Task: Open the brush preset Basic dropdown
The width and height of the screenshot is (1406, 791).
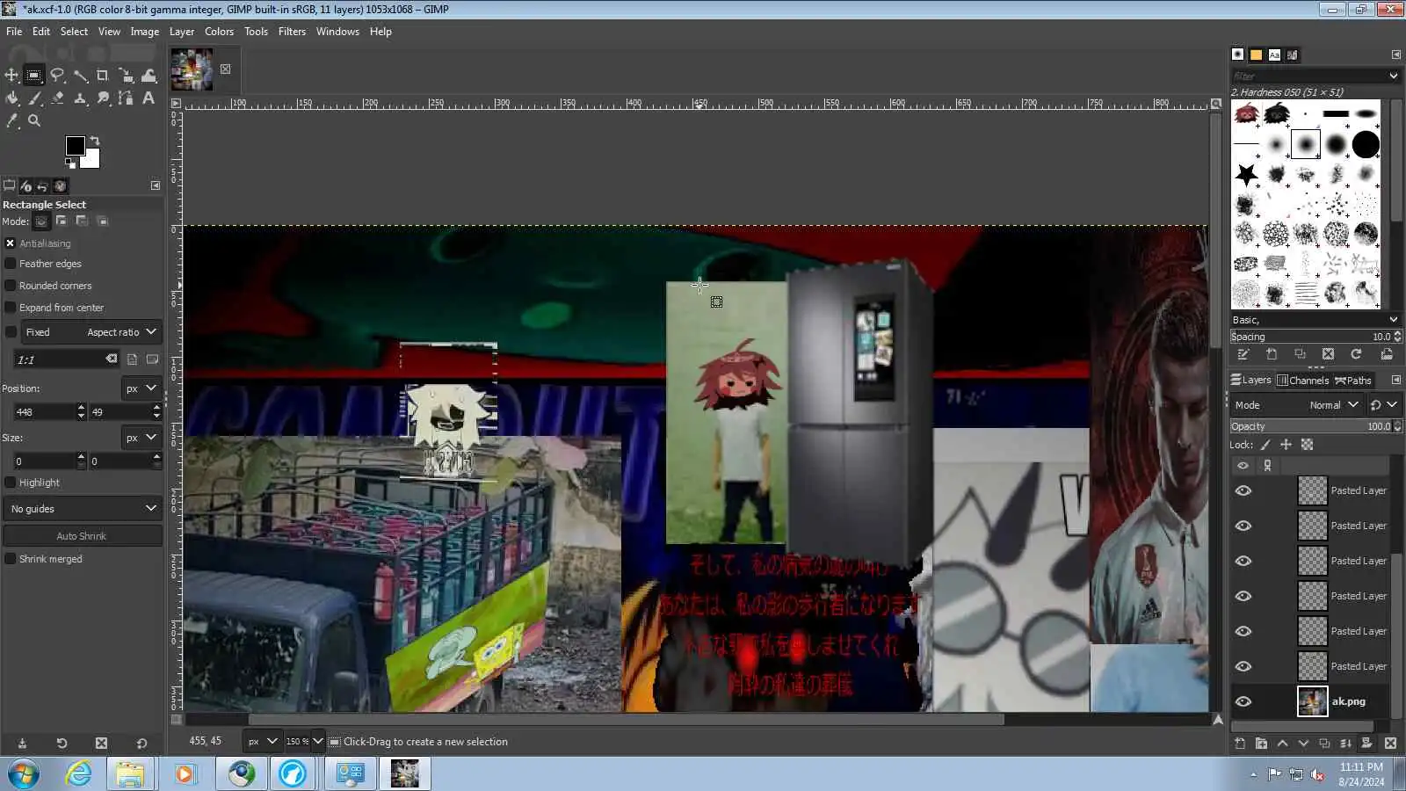Action: pyautogui.click(x=1315, y=320)
